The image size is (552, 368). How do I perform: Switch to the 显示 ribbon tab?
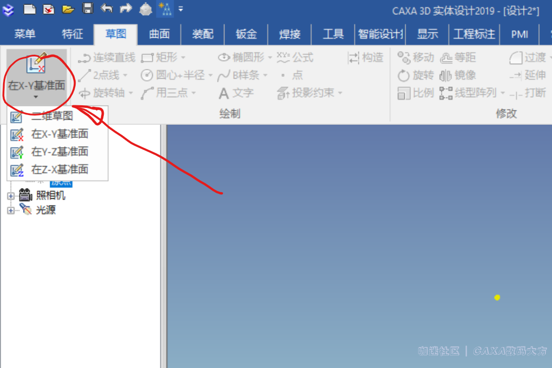(x=427, y=34)
